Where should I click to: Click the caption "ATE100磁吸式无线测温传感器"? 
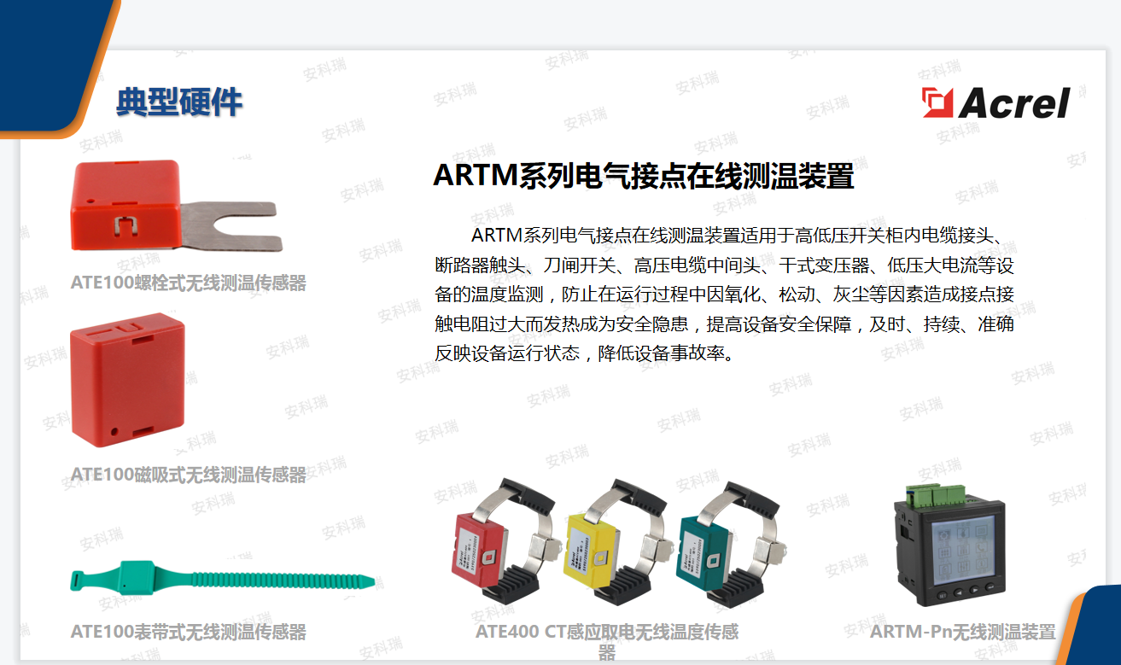pos(188,474)
